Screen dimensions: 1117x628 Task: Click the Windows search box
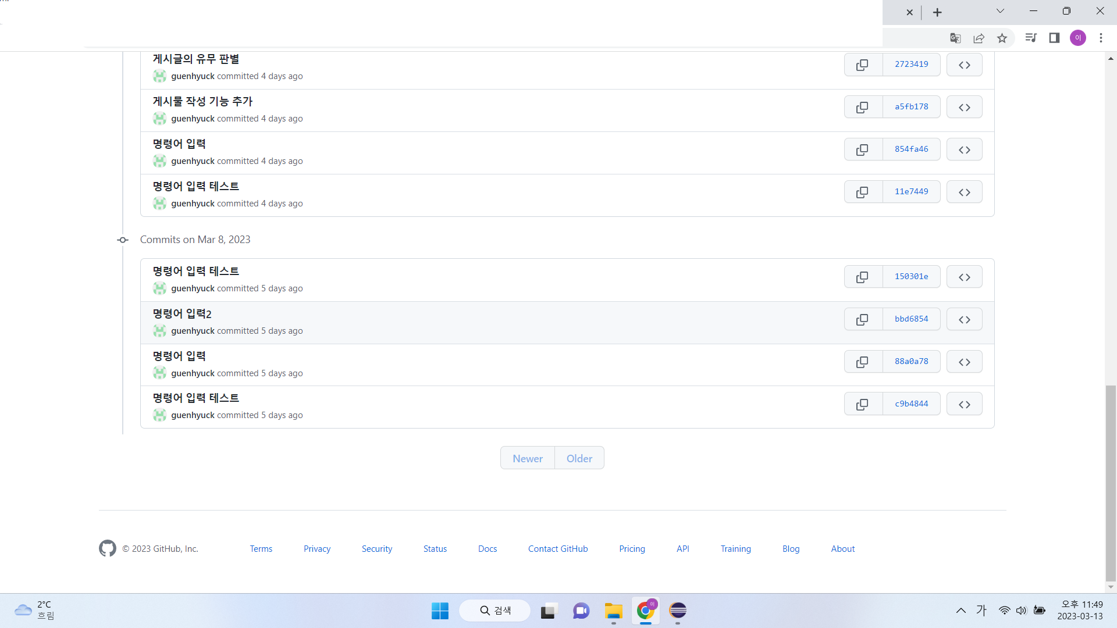pos(495,611)
